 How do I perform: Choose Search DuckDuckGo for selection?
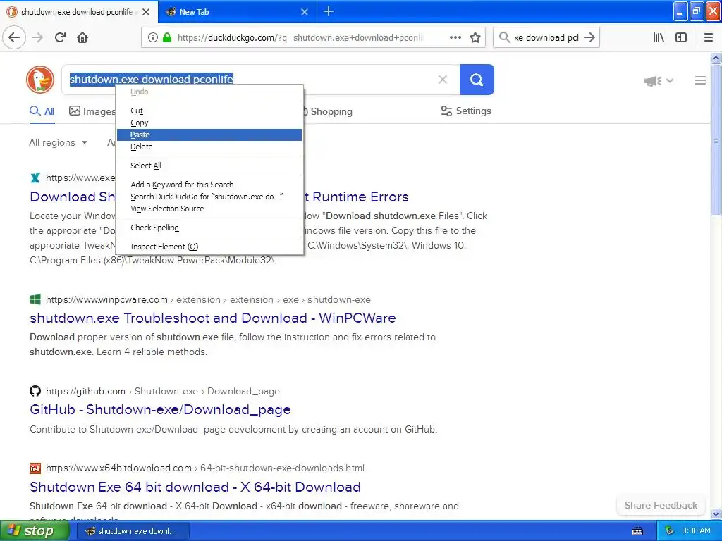coord(209,197)
